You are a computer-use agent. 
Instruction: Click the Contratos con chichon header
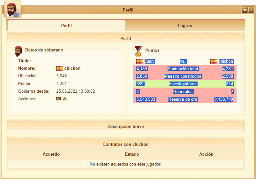coord(125,144)
